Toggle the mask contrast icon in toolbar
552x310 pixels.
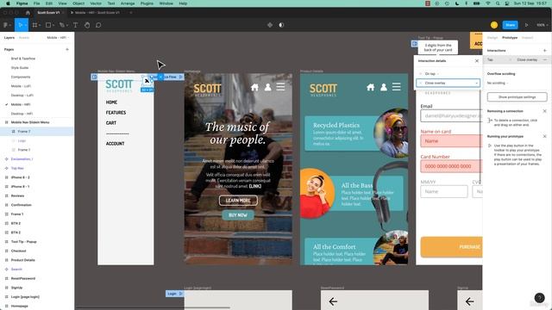[281, 25]
